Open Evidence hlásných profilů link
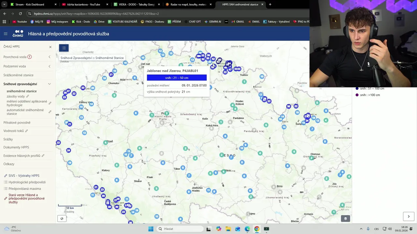The image size is (417, 234). point(22,156)
